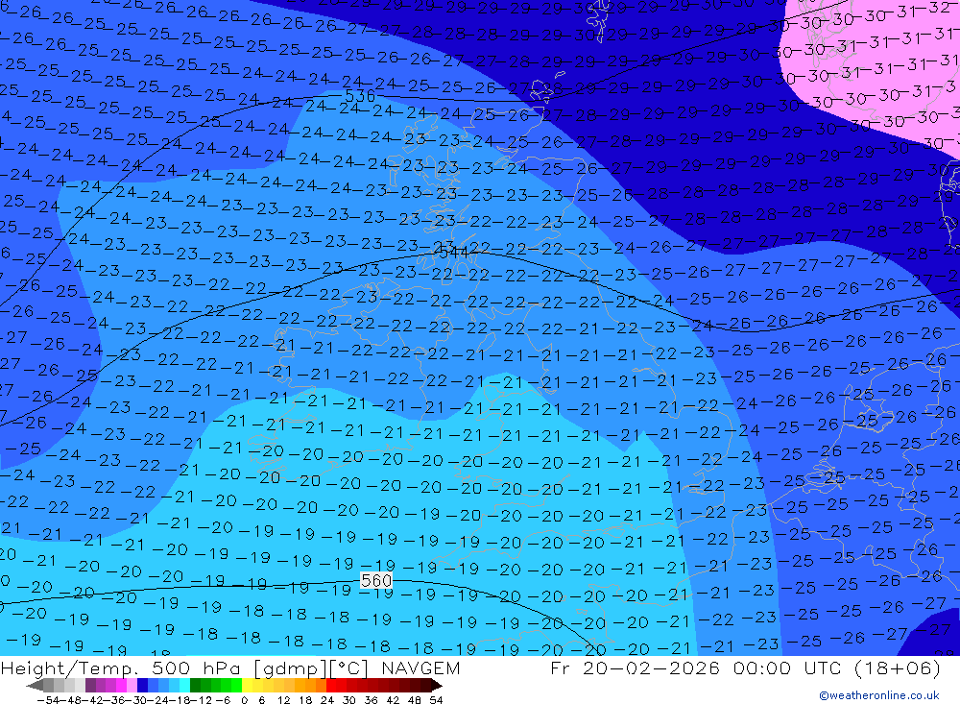Pick the cyan legend swatch

(184, 685)
